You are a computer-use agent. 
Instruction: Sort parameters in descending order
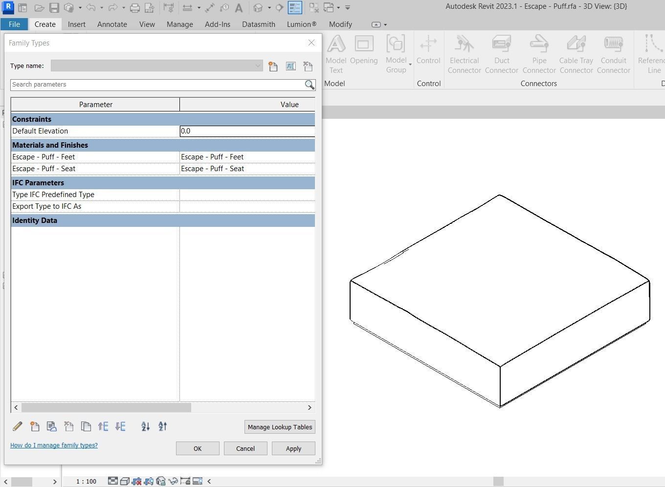click(x=163, y=426)
